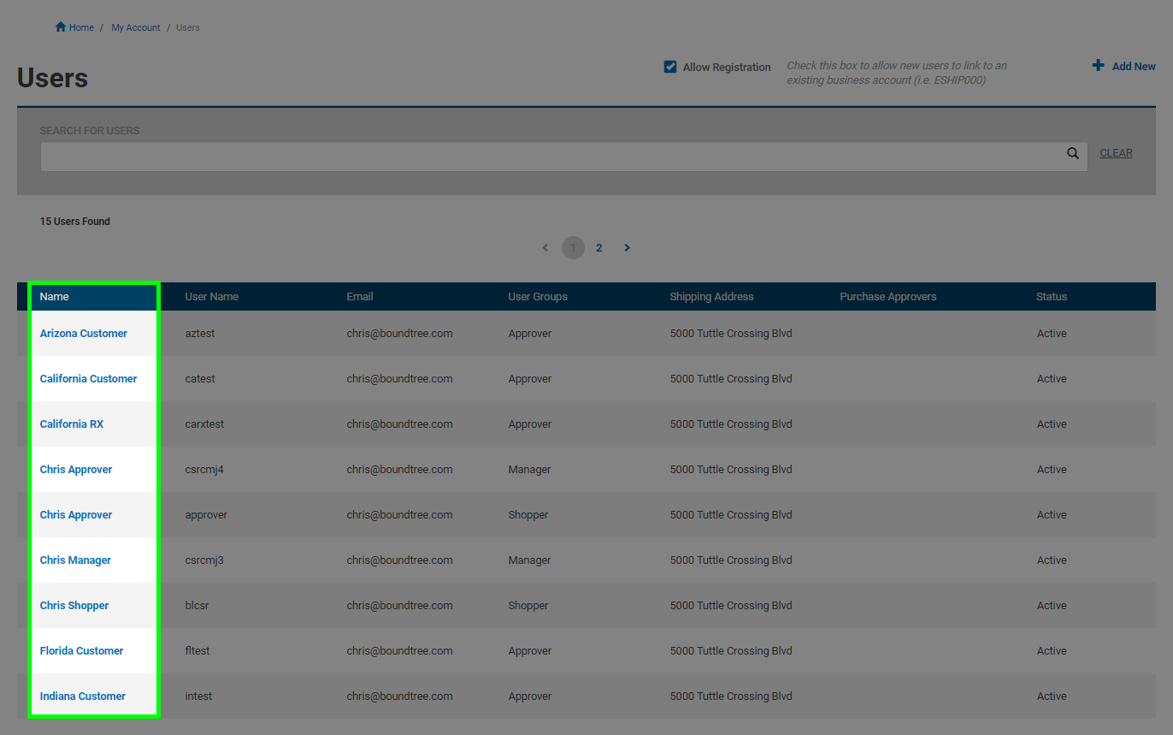Go to page 2 of users
Image resolution: width=1173 pixels, height=735 pixels.
coord(599,248)
